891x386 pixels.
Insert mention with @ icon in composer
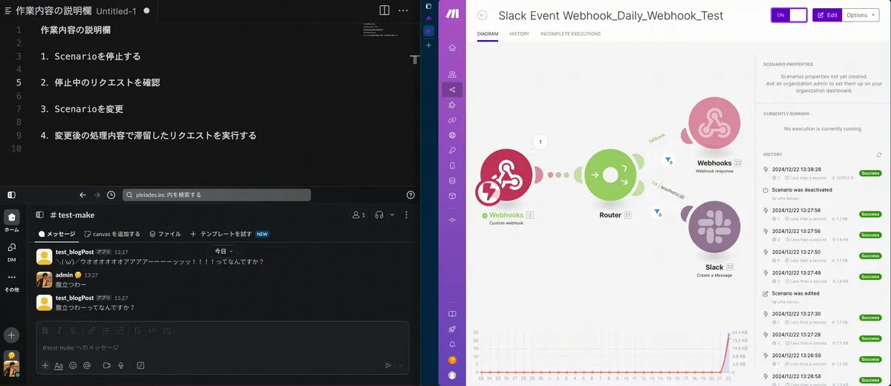[87, 365]
